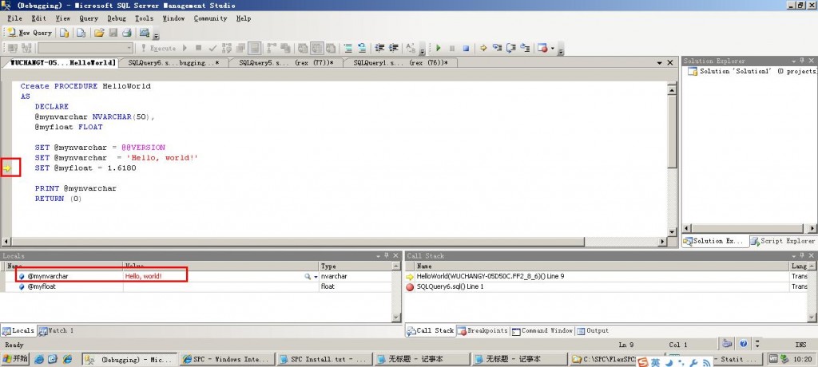Viewport: 818px width, 367px height.
Task: Open the Community menu
Action: [211, 18]
